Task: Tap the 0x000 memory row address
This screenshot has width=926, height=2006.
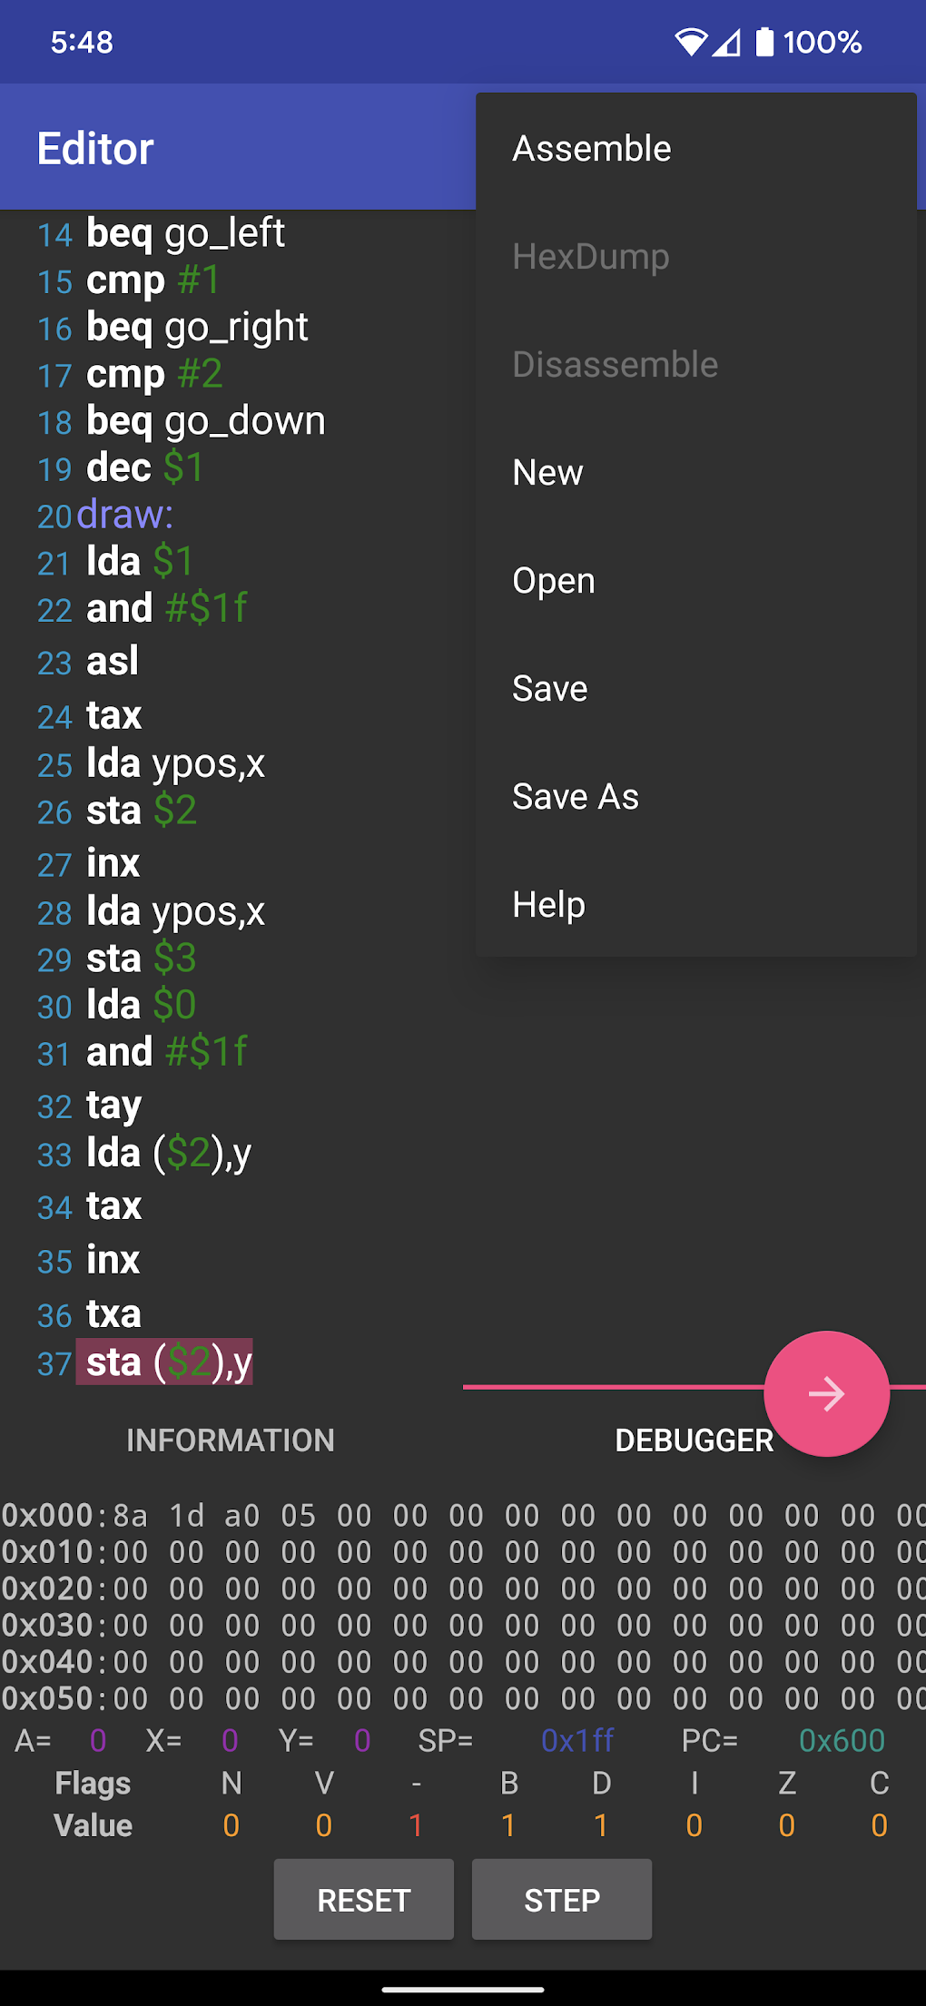Action: [48, 1515]
